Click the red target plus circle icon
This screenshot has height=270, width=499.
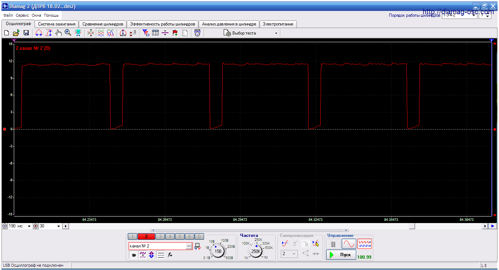pyautogui.click(x=36, y=226)
